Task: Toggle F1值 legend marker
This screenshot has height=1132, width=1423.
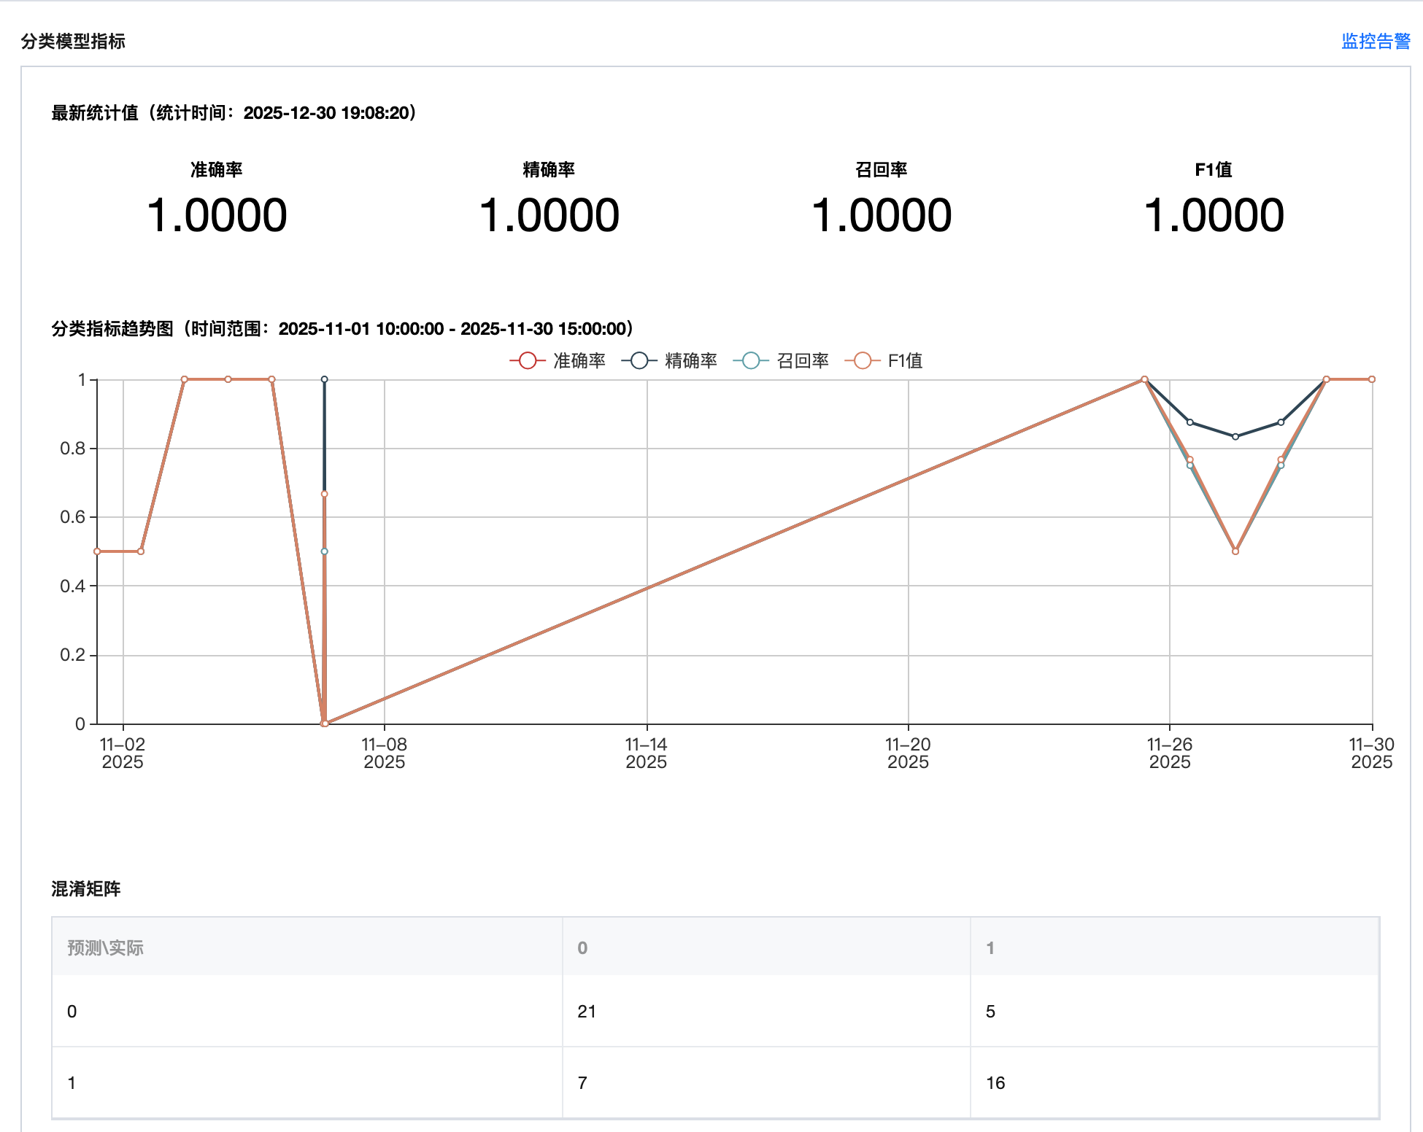Action: (863, 360)
